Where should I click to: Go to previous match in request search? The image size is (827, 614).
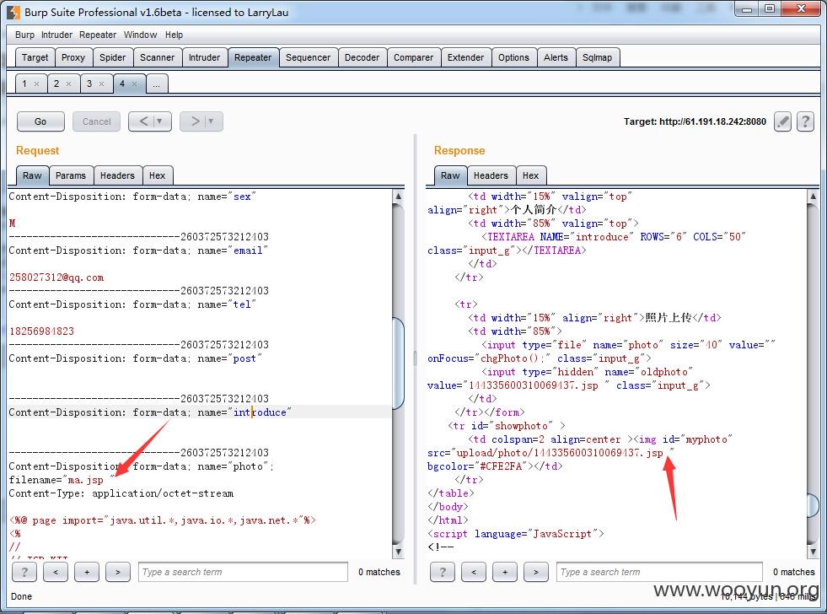56,572
